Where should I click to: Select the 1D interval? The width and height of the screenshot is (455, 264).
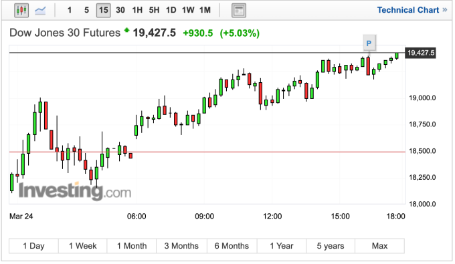(x=171, y=11)
